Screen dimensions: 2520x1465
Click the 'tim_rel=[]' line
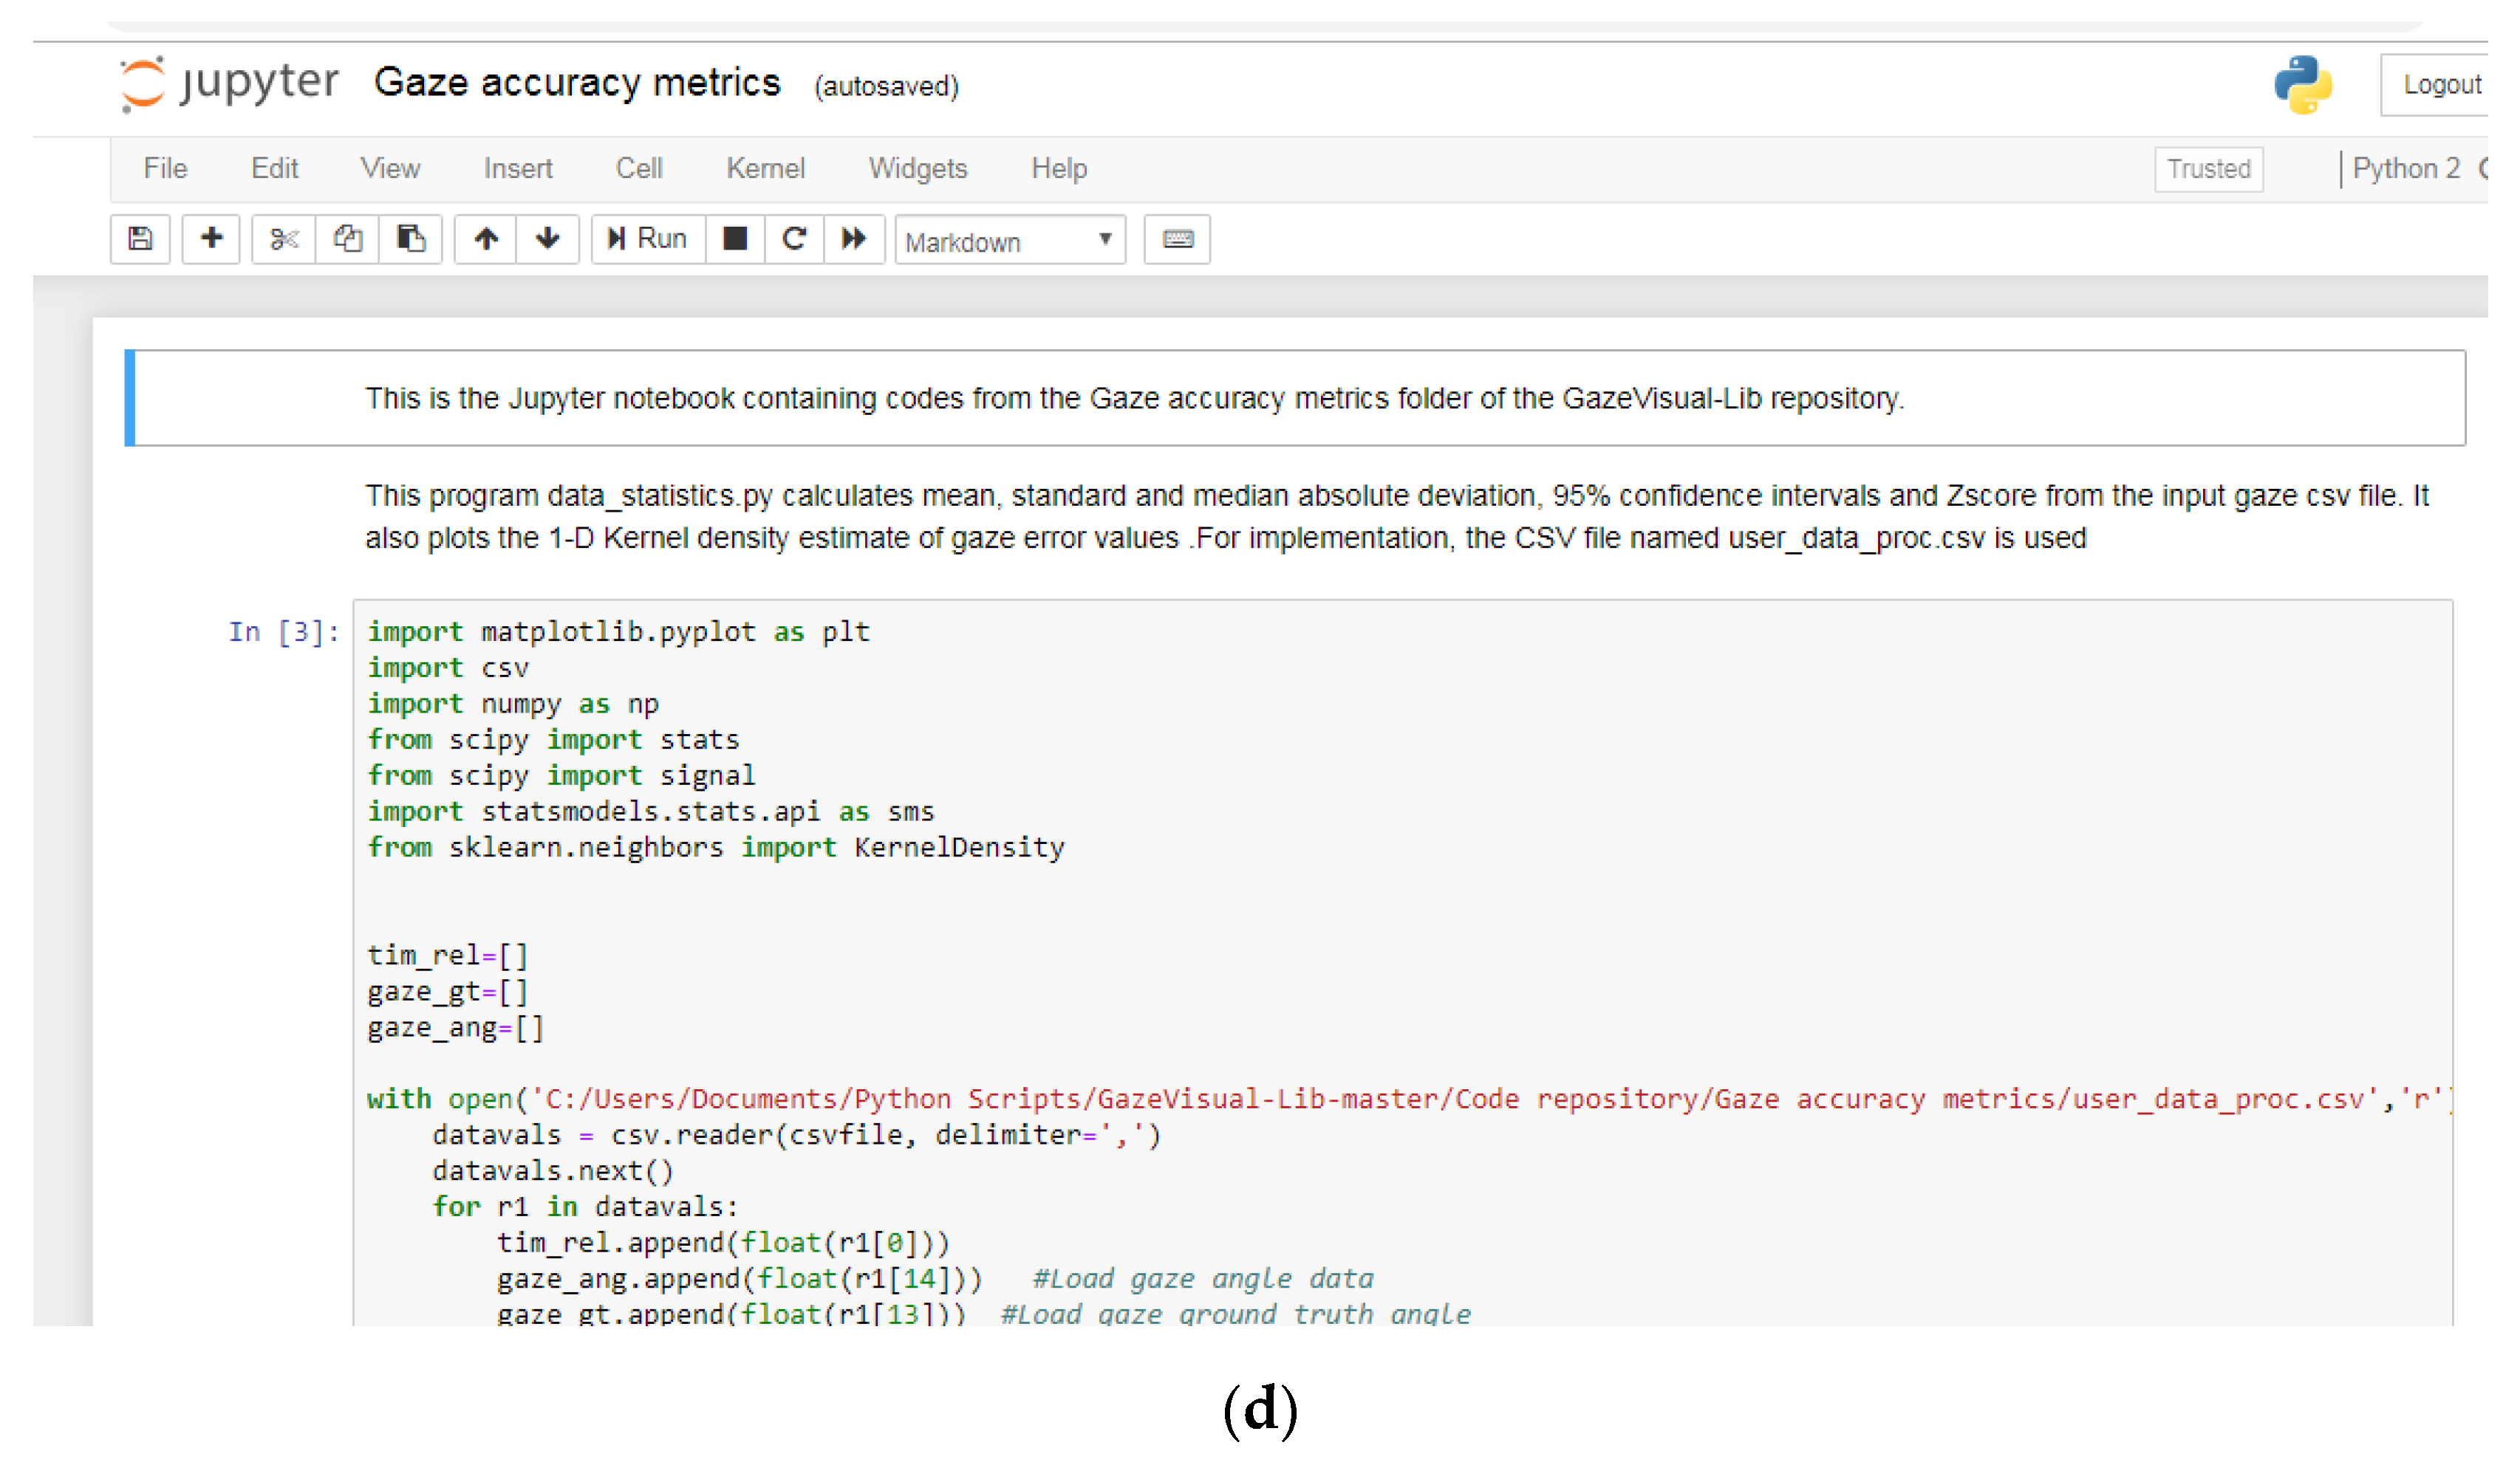point(447,955)
